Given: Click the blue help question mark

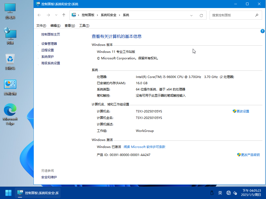Looking at the screenshot, I should tap(262, 31).
